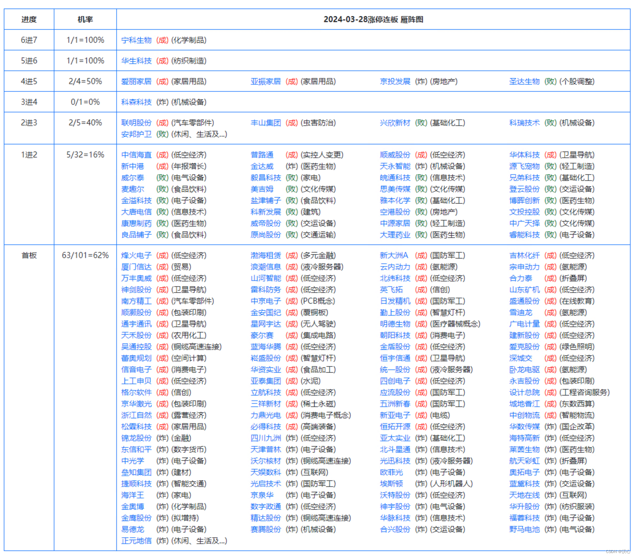The height and width of the screenshot is (557, 636).
Task: Click the 1进2 row label
Action: pos(29,155)
